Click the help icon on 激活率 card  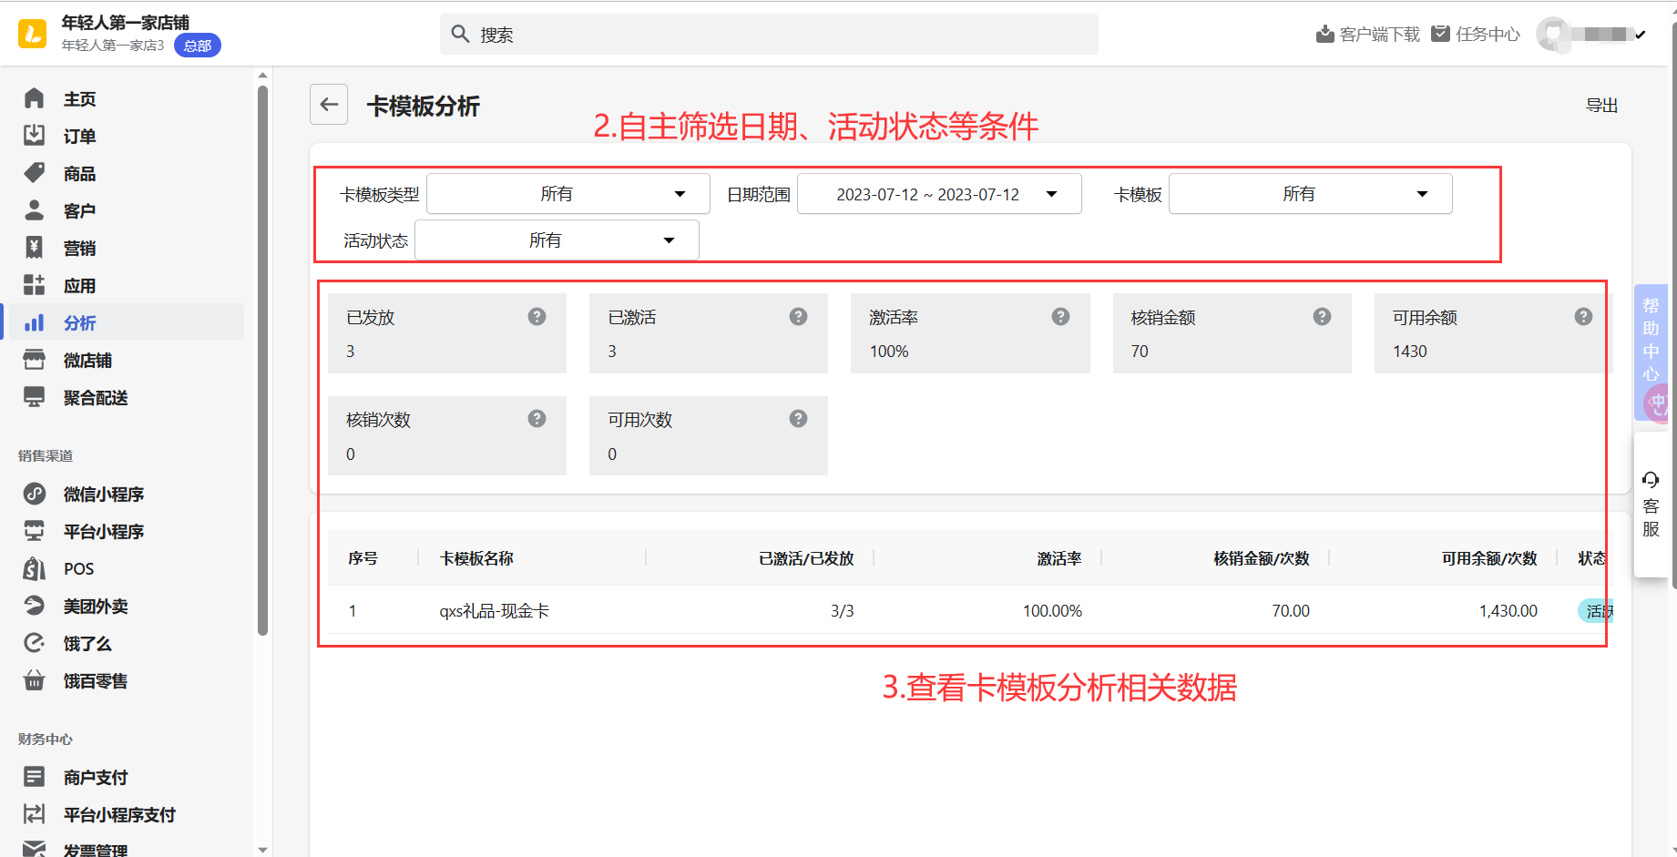click(1060, 316)
